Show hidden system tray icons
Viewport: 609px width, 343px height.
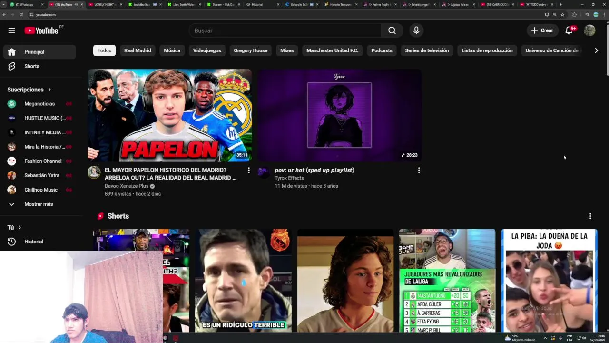pyautogui.click(x=545, y=338)
